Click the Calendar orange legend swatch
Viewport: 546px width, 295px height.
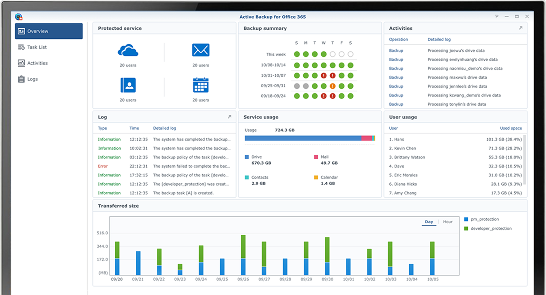316,177
